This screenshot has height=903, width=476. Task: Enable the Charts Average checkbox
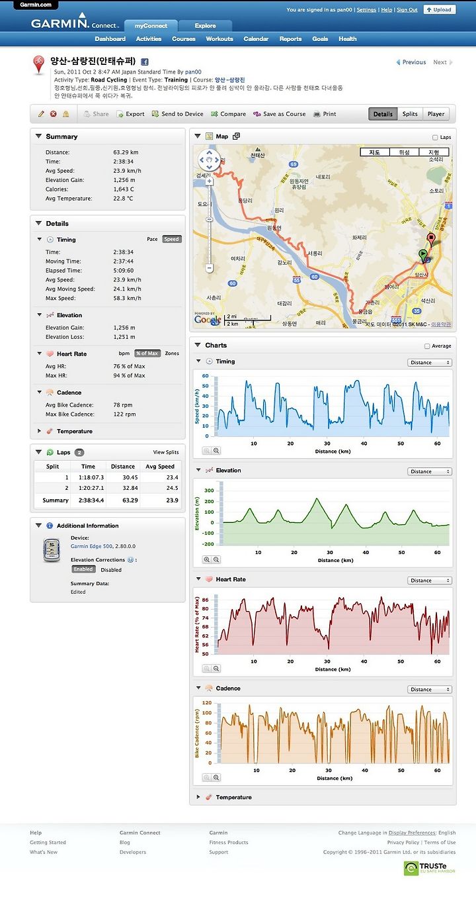[x=427, y=346]
